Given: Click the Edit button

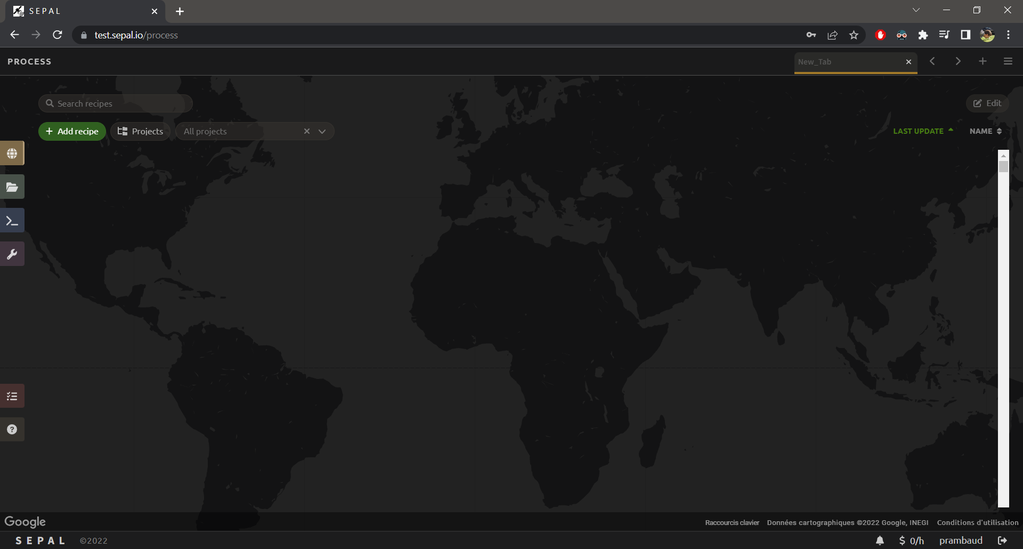Looking at the screenshot, I should click(x=987, y=103).
